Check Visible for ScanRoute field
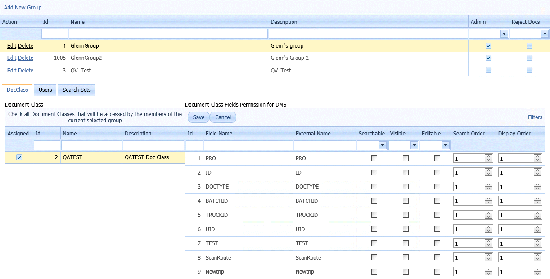Viewport: 550px width, 279px height. coord(406,258)
